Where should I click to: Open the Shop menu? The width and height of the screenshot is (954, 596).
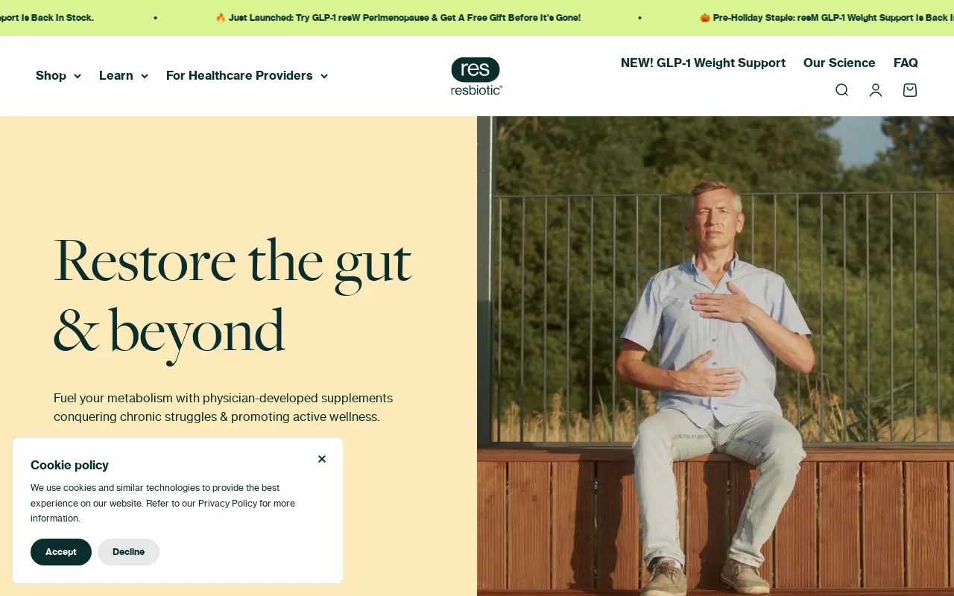click(x=58, y=75)
